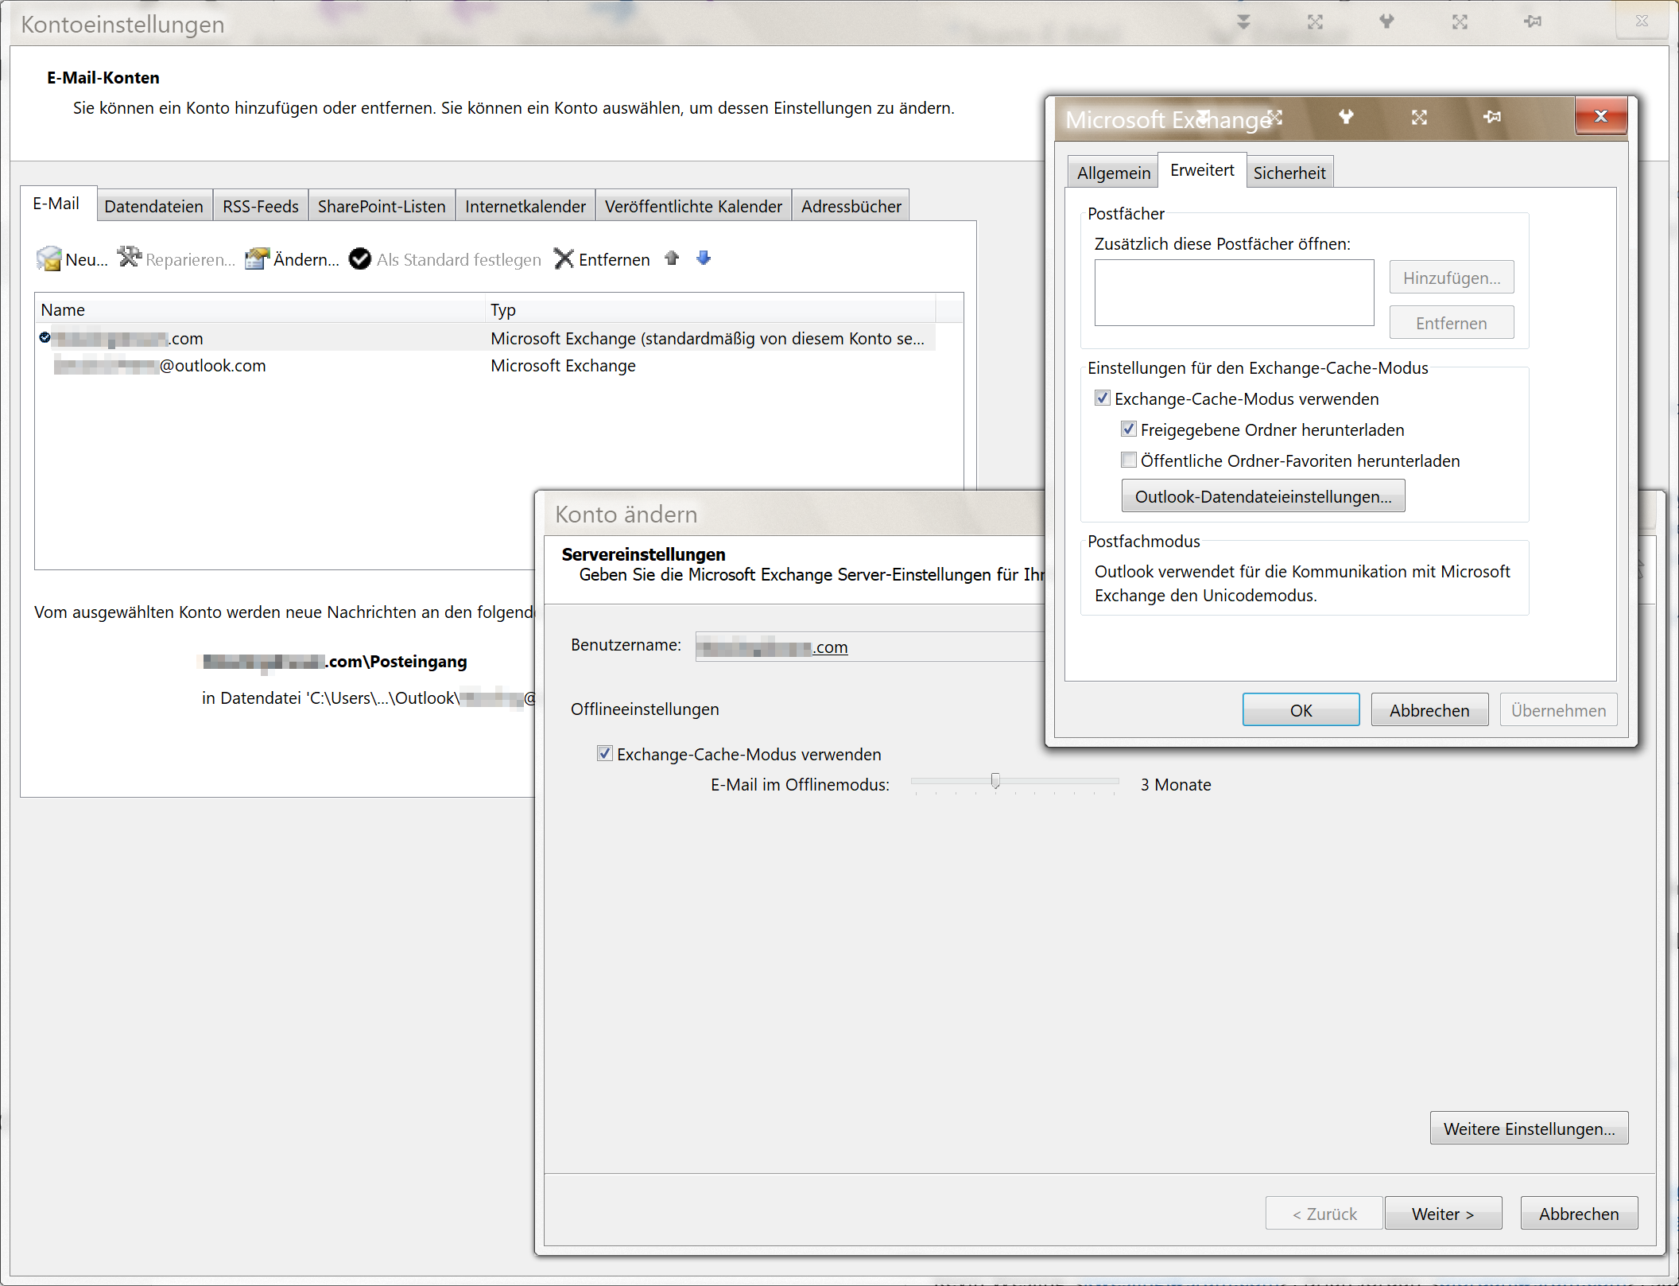Open the Sicherheit tab
The image size is (1679, 1286).
pyautogui.click(x=1289, y=173)
